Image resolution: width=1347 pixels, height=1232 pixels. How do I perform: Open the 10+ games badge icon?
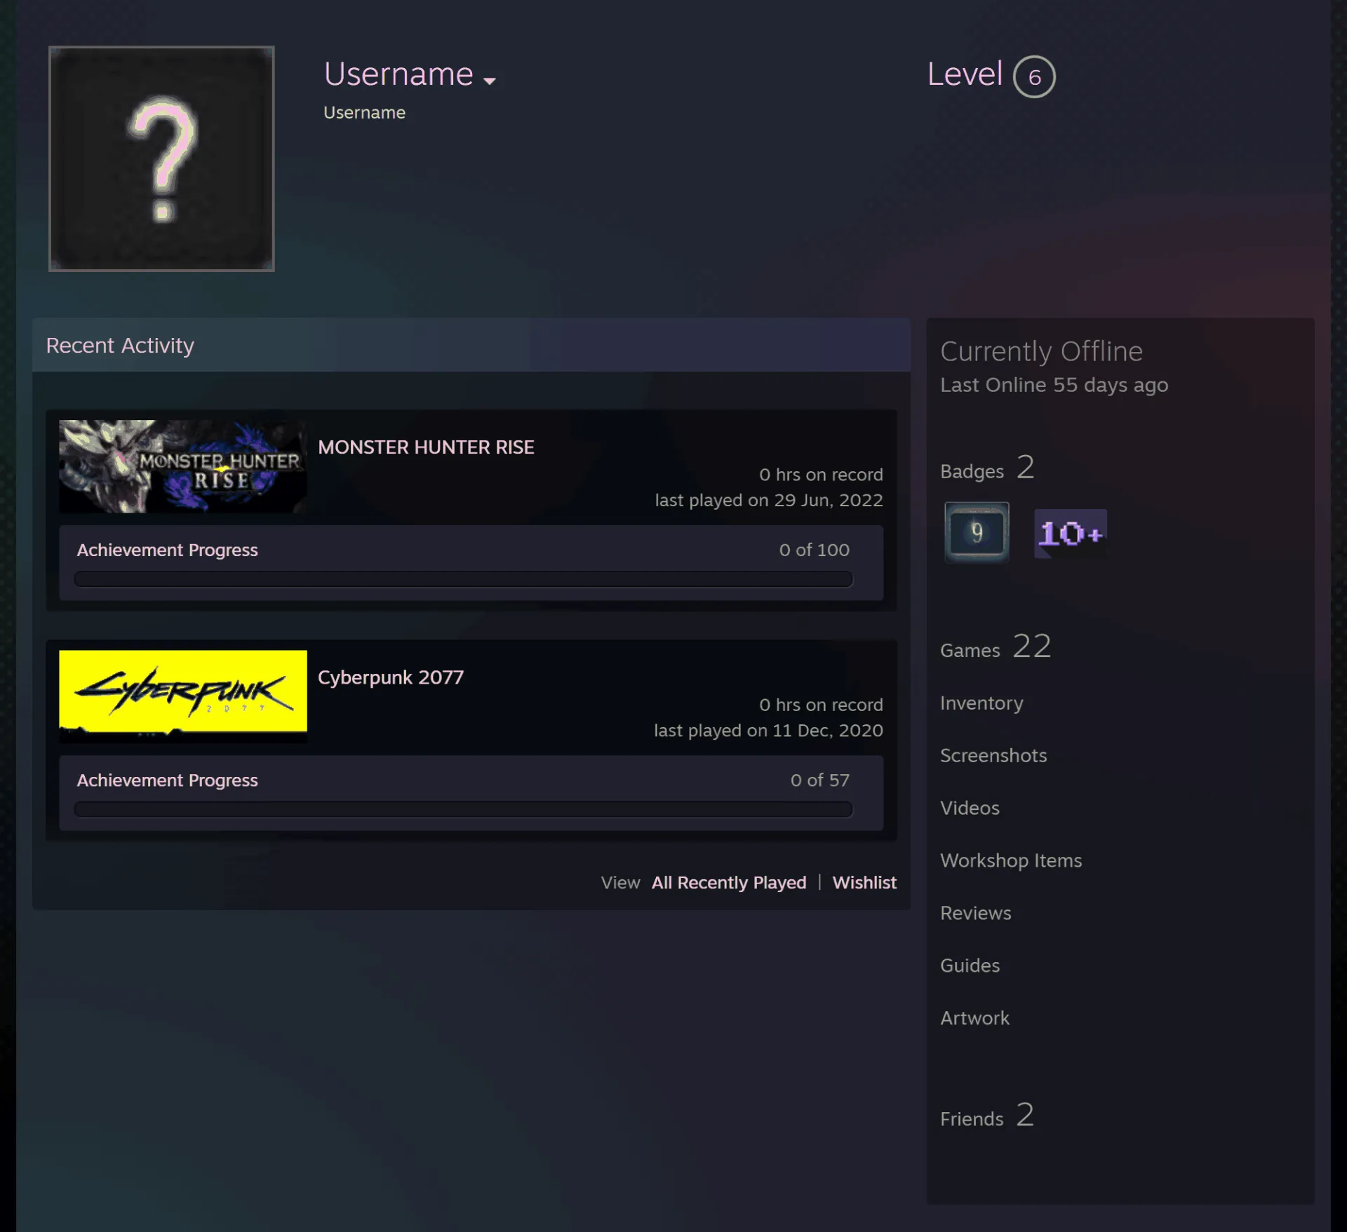click(x=1071, y=534)
